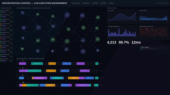Open the GN node

tap(38, 41)
